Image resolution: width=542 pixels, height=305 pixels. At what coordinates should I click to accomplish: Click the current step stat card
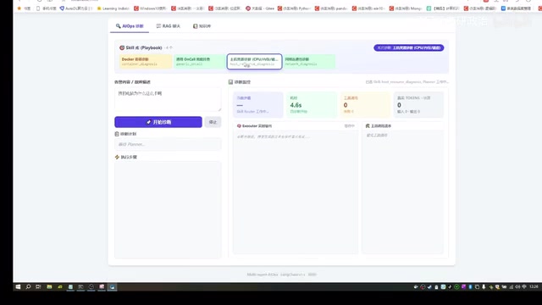(x=258, y=105)
